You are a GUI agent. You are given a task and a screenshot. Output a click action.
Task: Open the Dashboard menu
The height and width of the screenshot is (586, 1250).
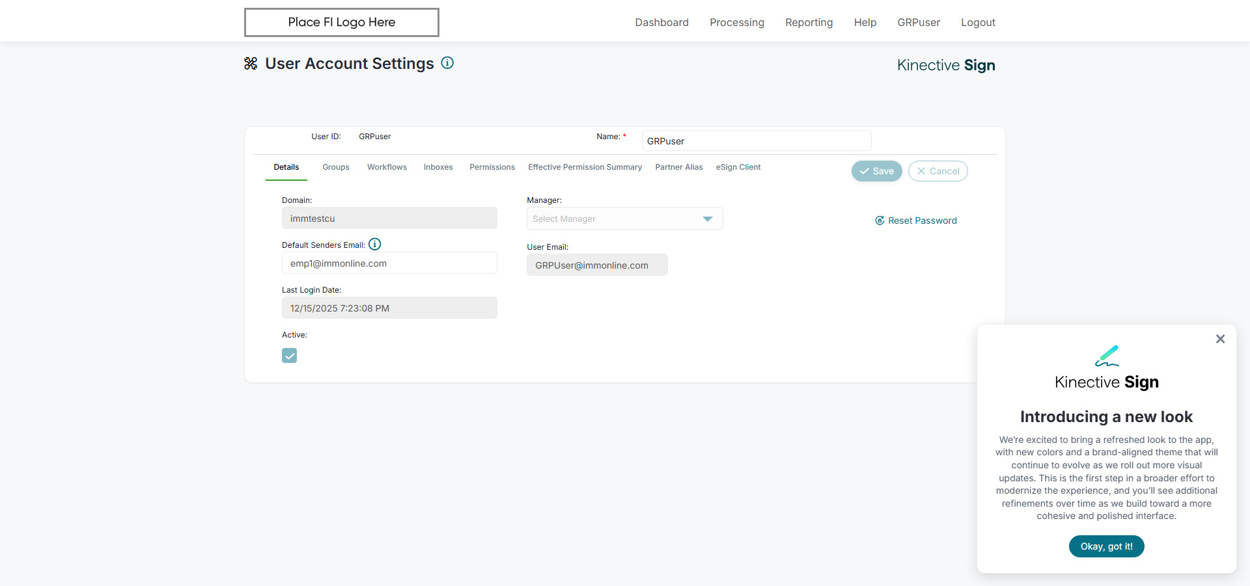click(662, 22)
